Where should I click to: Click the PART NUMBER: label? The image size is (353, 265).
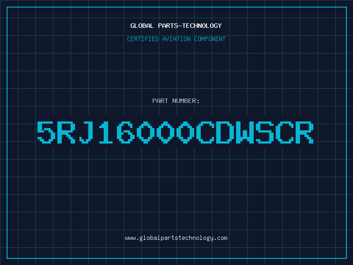(176, 101)
